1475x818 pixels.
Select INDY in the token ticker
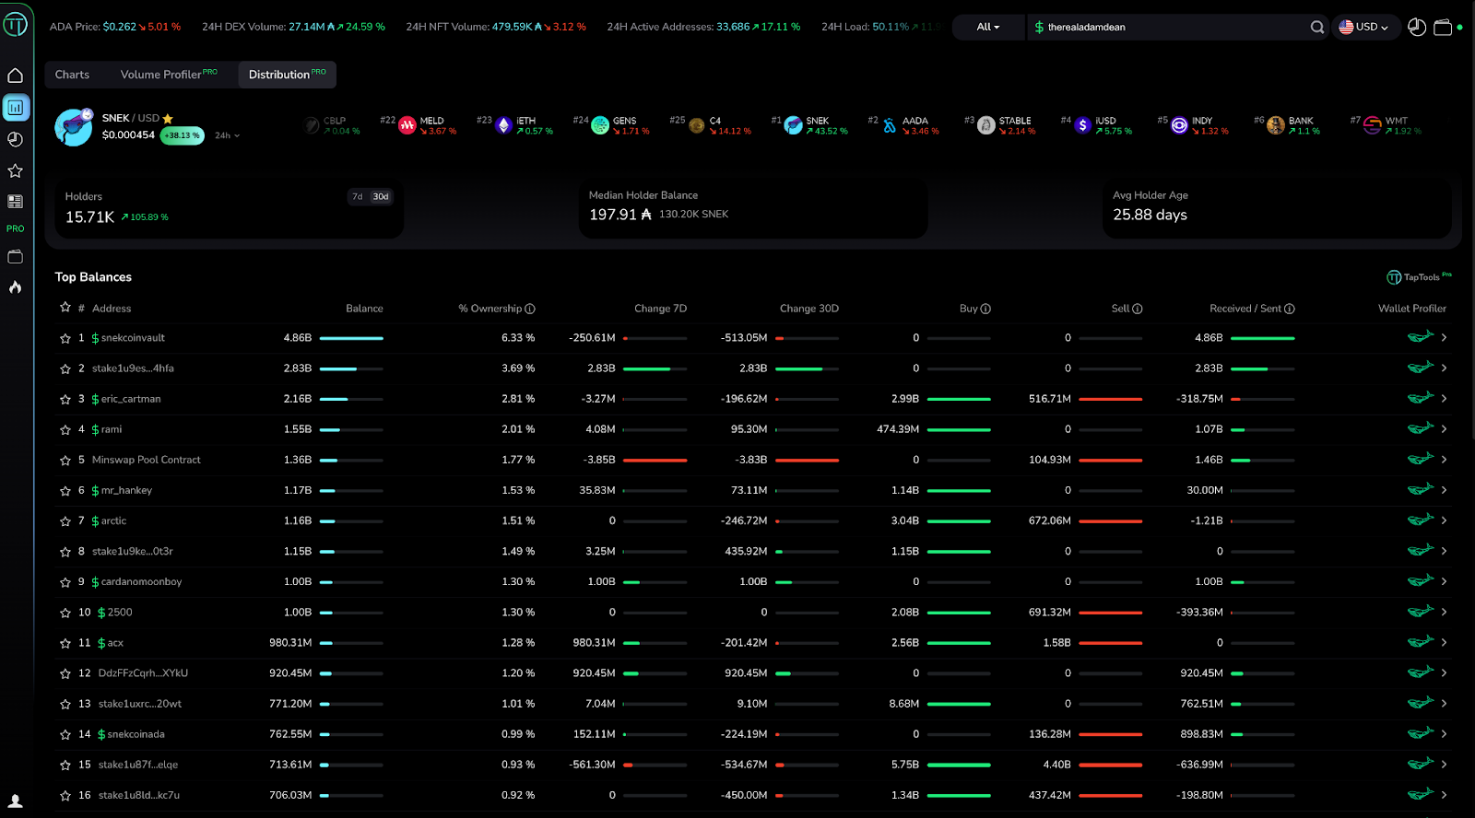click(x=1195, y=125)
